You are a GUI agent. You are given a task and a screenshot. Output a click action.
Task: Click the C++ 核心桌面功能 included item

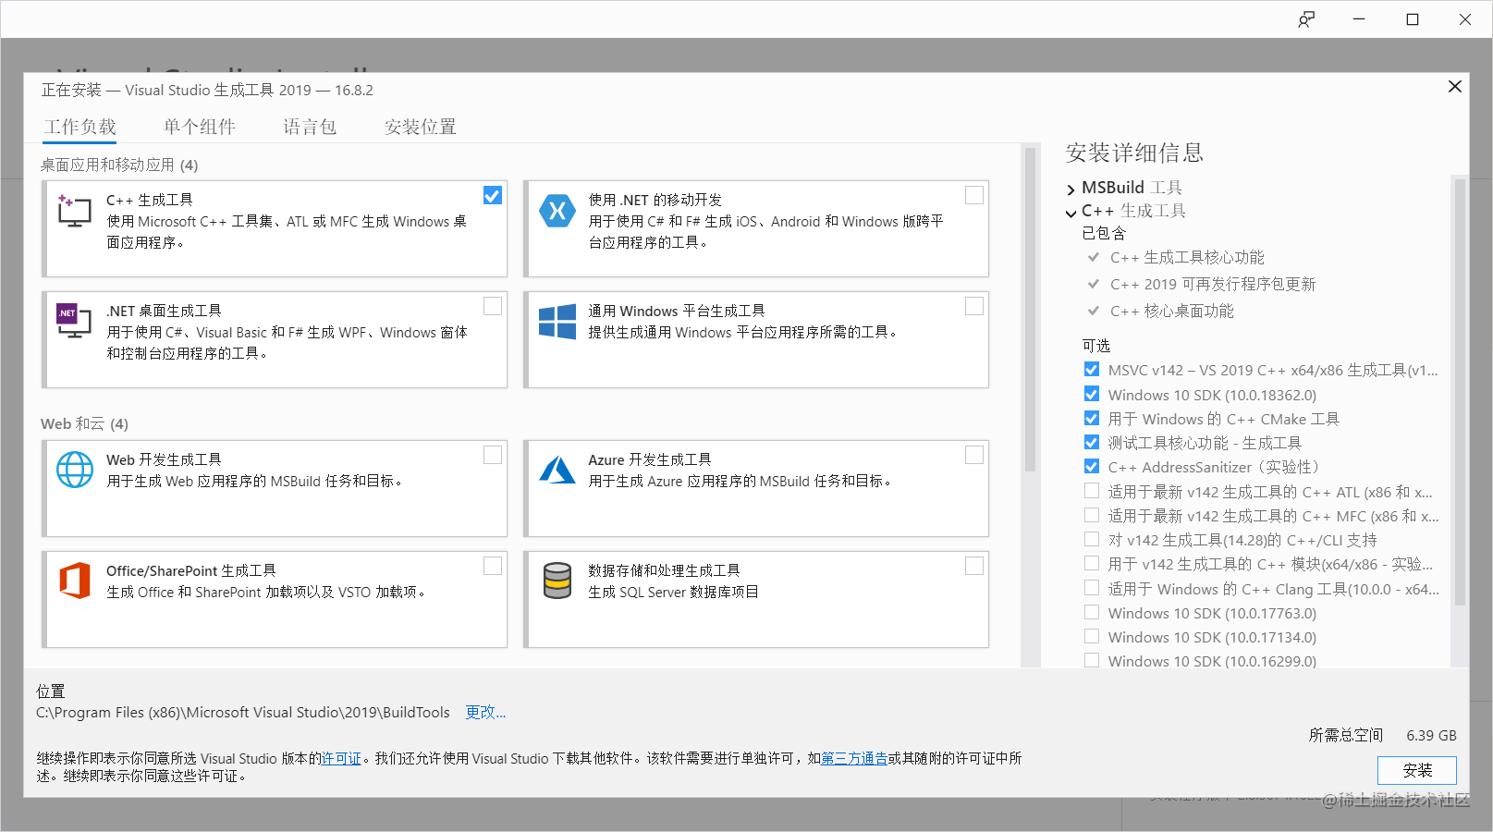point(1172,312)
